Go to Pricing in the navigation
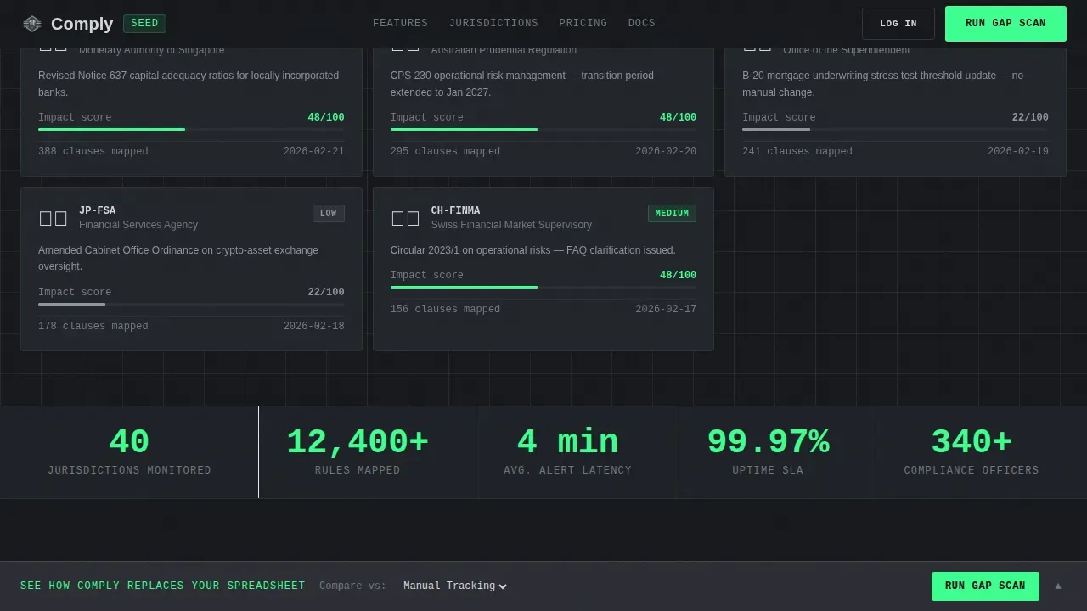 tap(583, 24)
